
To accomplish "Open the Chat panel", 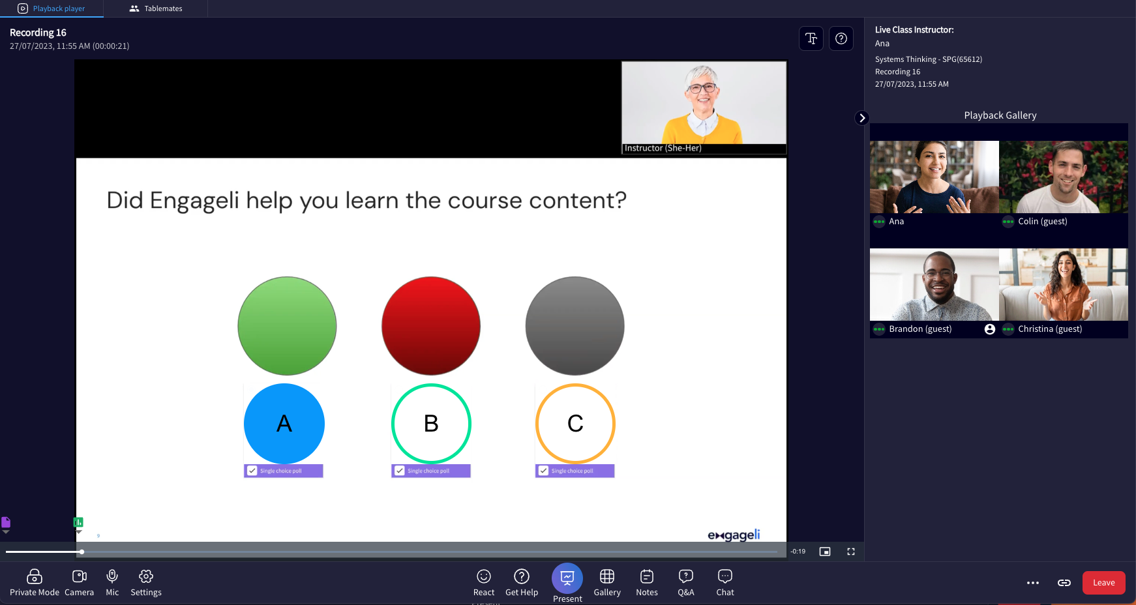I will [x=725, y=582].
